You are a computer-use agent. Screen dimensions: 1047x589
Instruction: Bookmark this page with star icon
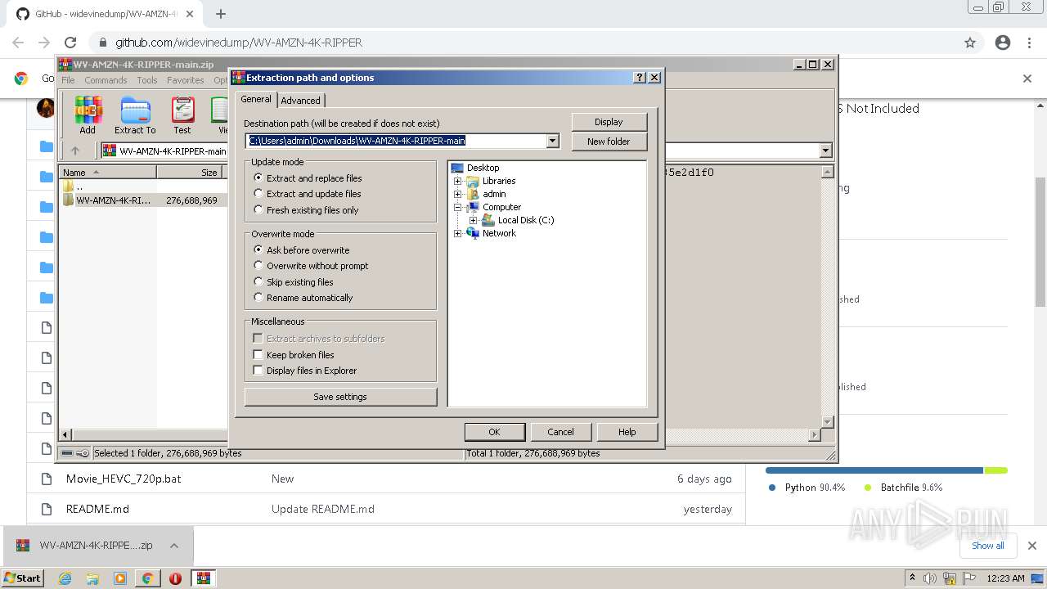coord(970,43)
